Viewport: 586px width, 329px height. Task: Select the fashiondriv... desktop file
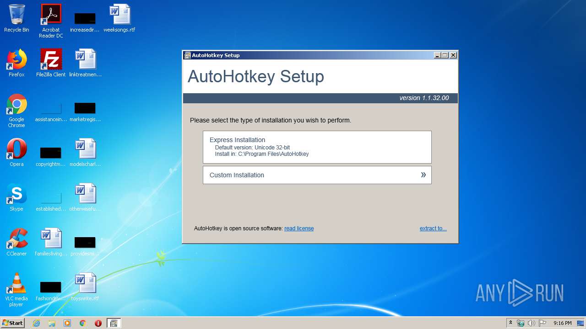tap(51, 290)
